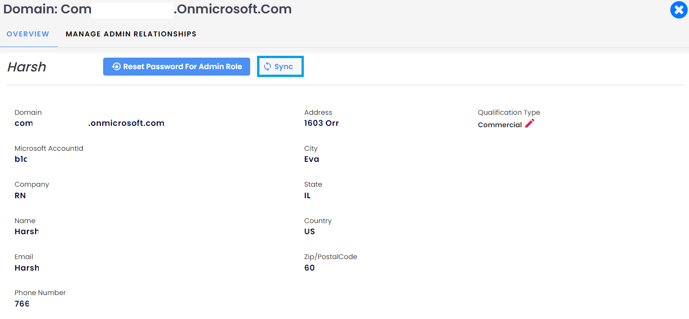Click the Domain value '.onmicrosoft.com'
The width and height of the screenshot is (689, 319).
[126, 123]
